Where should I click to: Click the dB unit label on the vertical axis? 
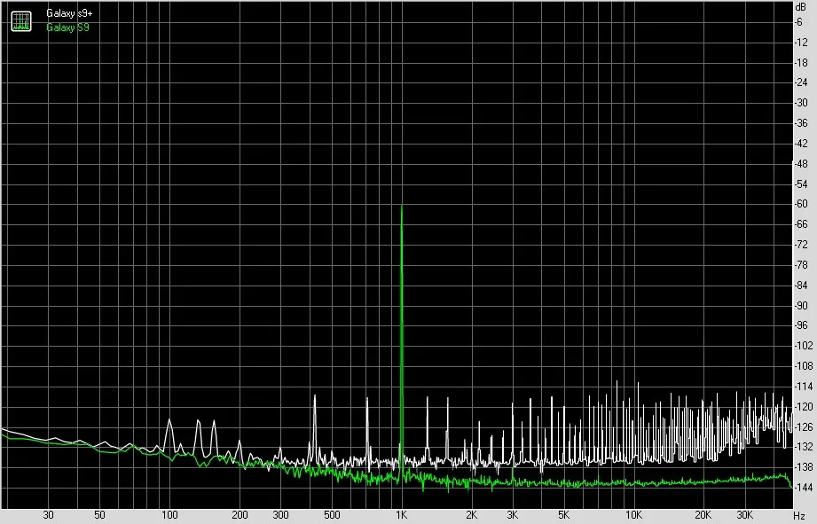(x=800, y=7)
